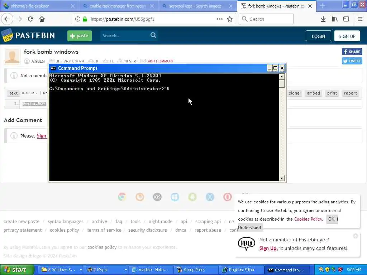Open the archive footer link
This screenshot has height=275, width=367.
pos(99,221)
